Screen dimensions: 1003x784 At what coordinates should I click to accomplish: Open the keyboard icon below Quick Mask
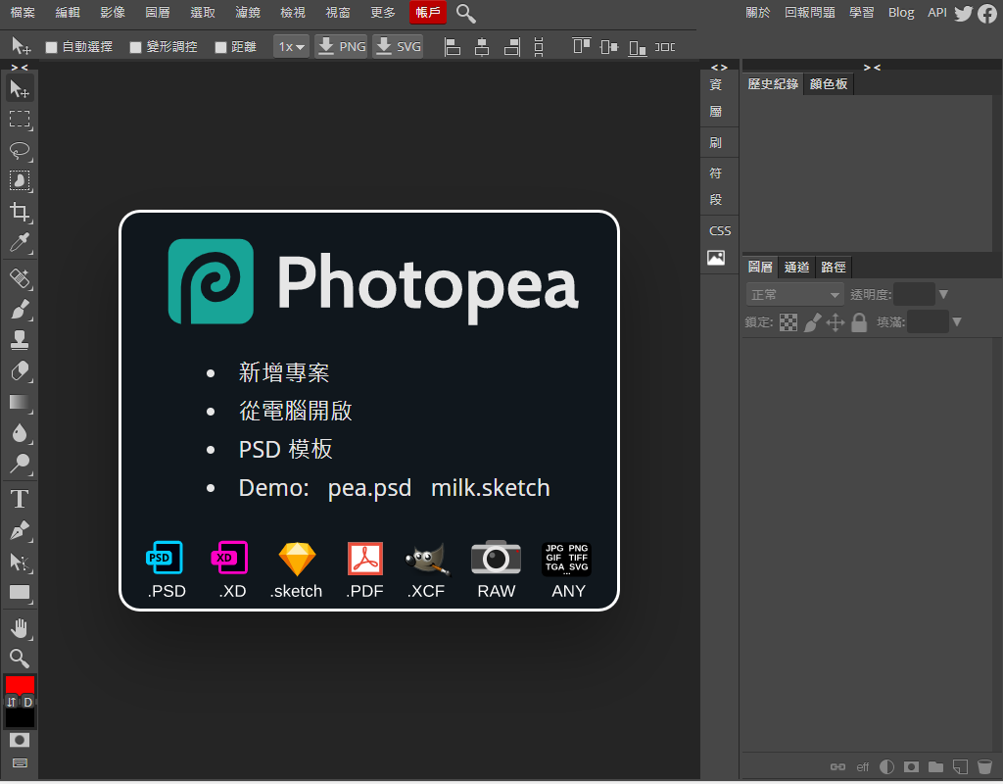tap(20, 762)
